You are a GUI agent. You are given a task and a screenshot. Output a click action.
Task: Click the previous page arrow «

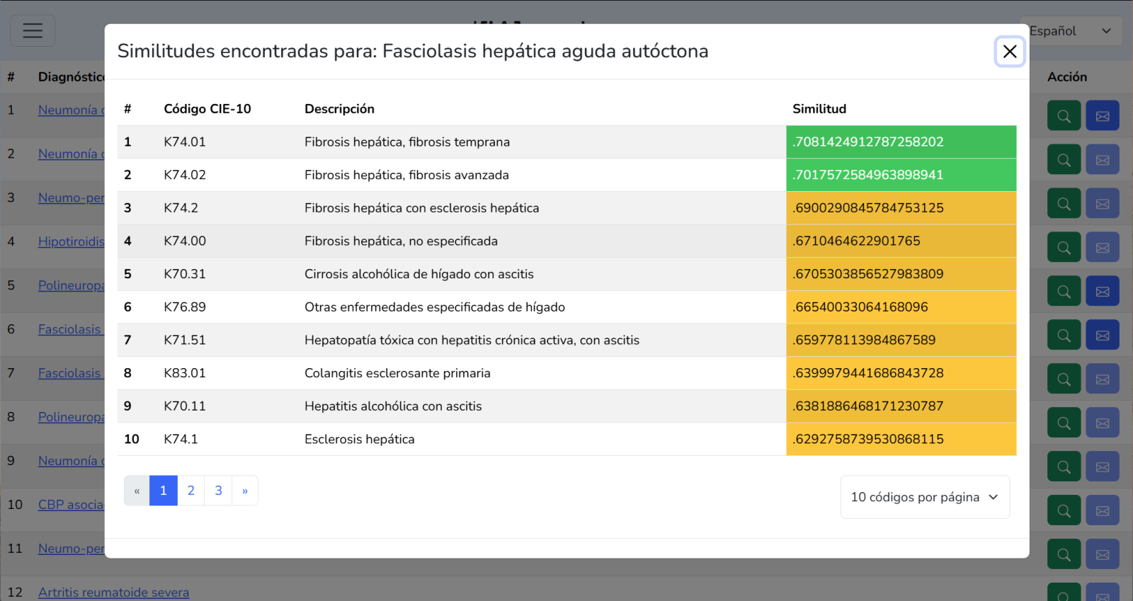click(x=137, y=491)
